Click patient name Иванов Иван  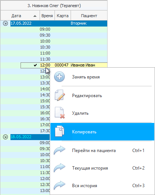click(x=83, y=65)
